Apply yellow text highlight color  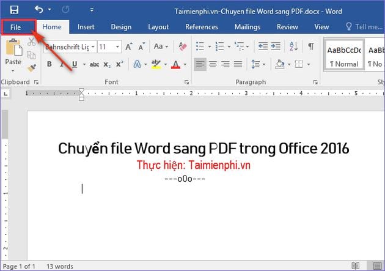click(156, 64)
